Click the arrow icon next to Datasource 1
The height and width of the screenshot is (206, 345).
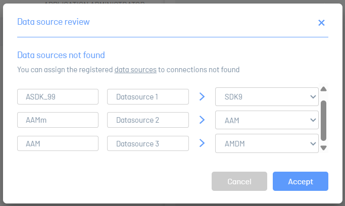[202, 96]
